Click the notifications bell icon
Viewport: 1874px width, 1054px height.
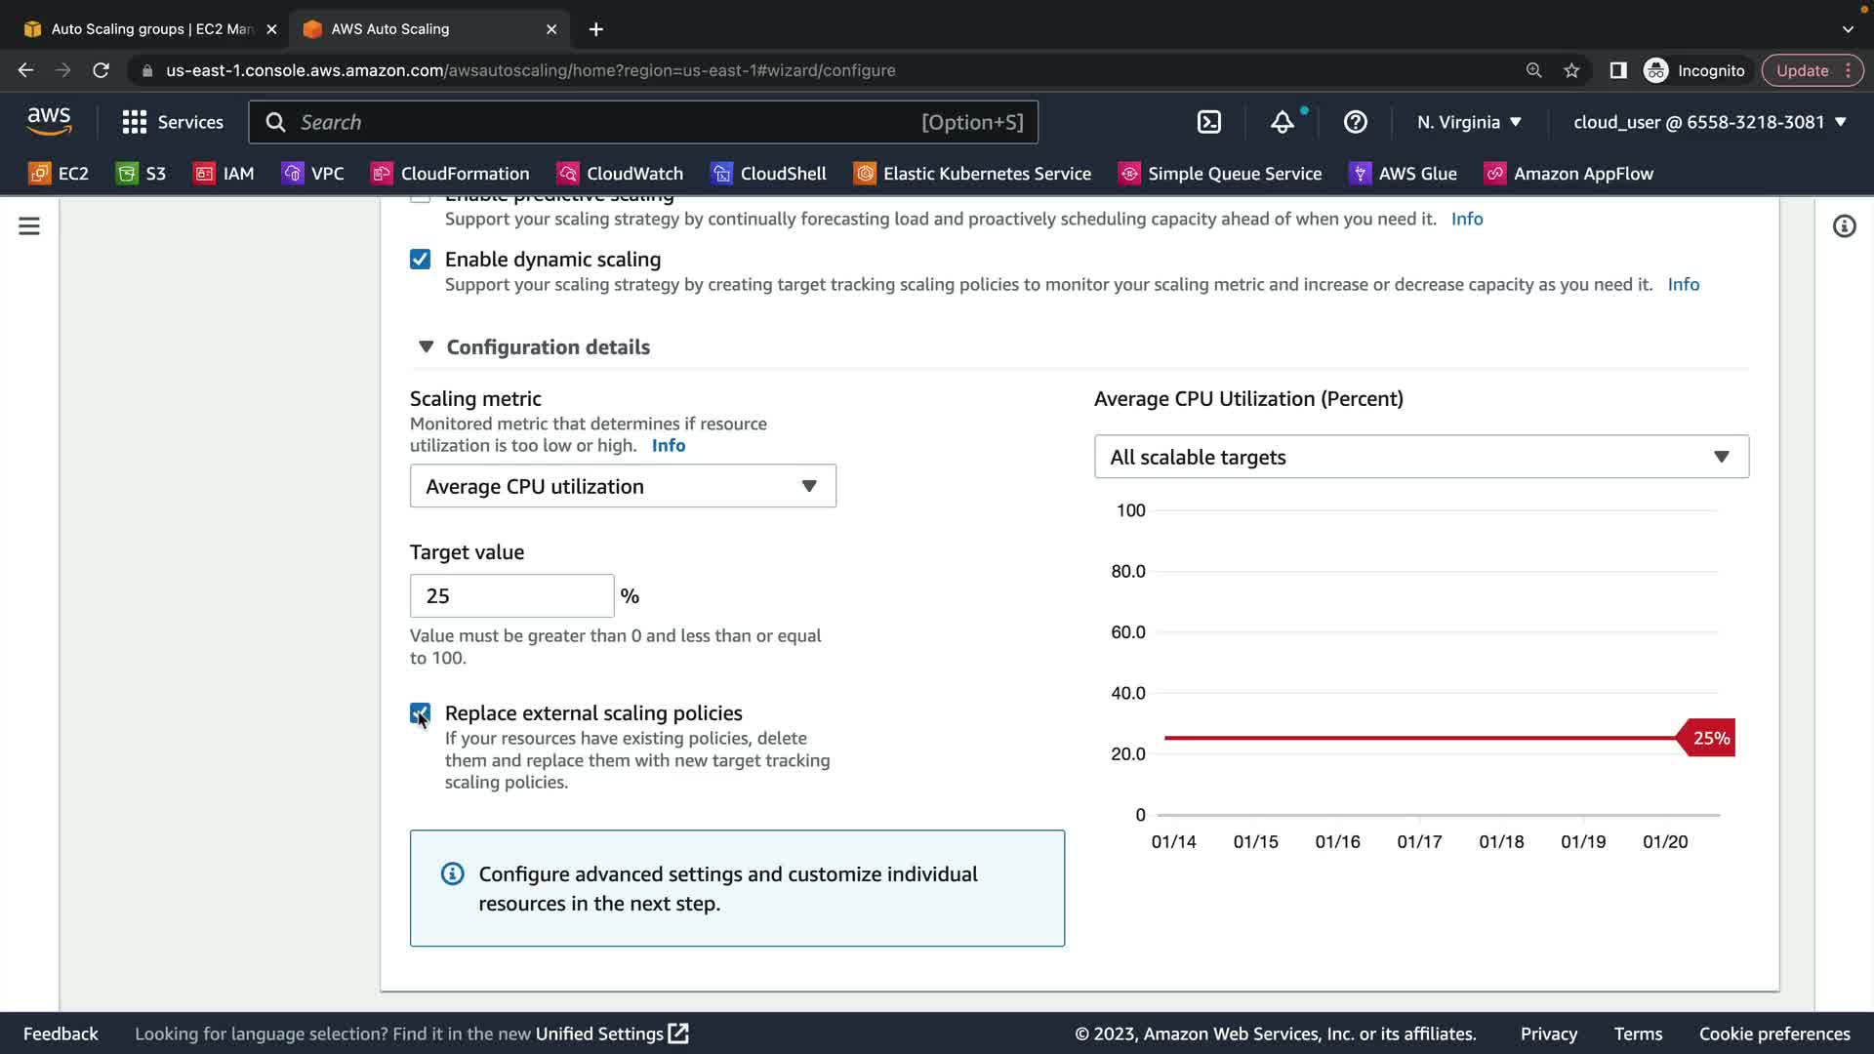[1282, 122]
